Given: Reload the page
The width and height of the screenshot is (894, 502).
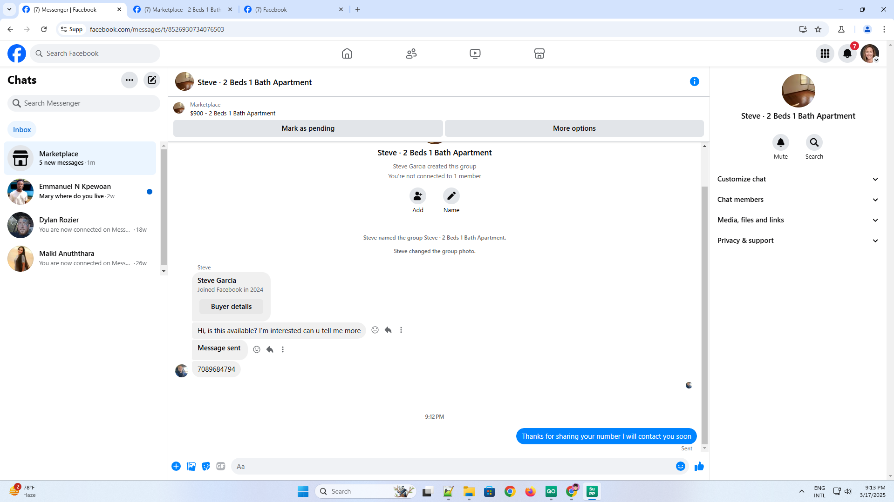Looking at the screenshot, I should click(44, 29).
